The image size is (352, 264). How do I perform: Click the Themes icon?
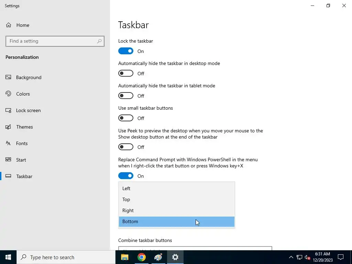coord(8,127)
